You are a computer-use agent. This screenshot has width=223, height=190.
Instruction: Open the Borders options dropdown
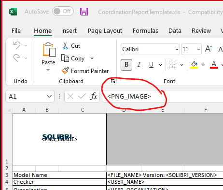181,65
